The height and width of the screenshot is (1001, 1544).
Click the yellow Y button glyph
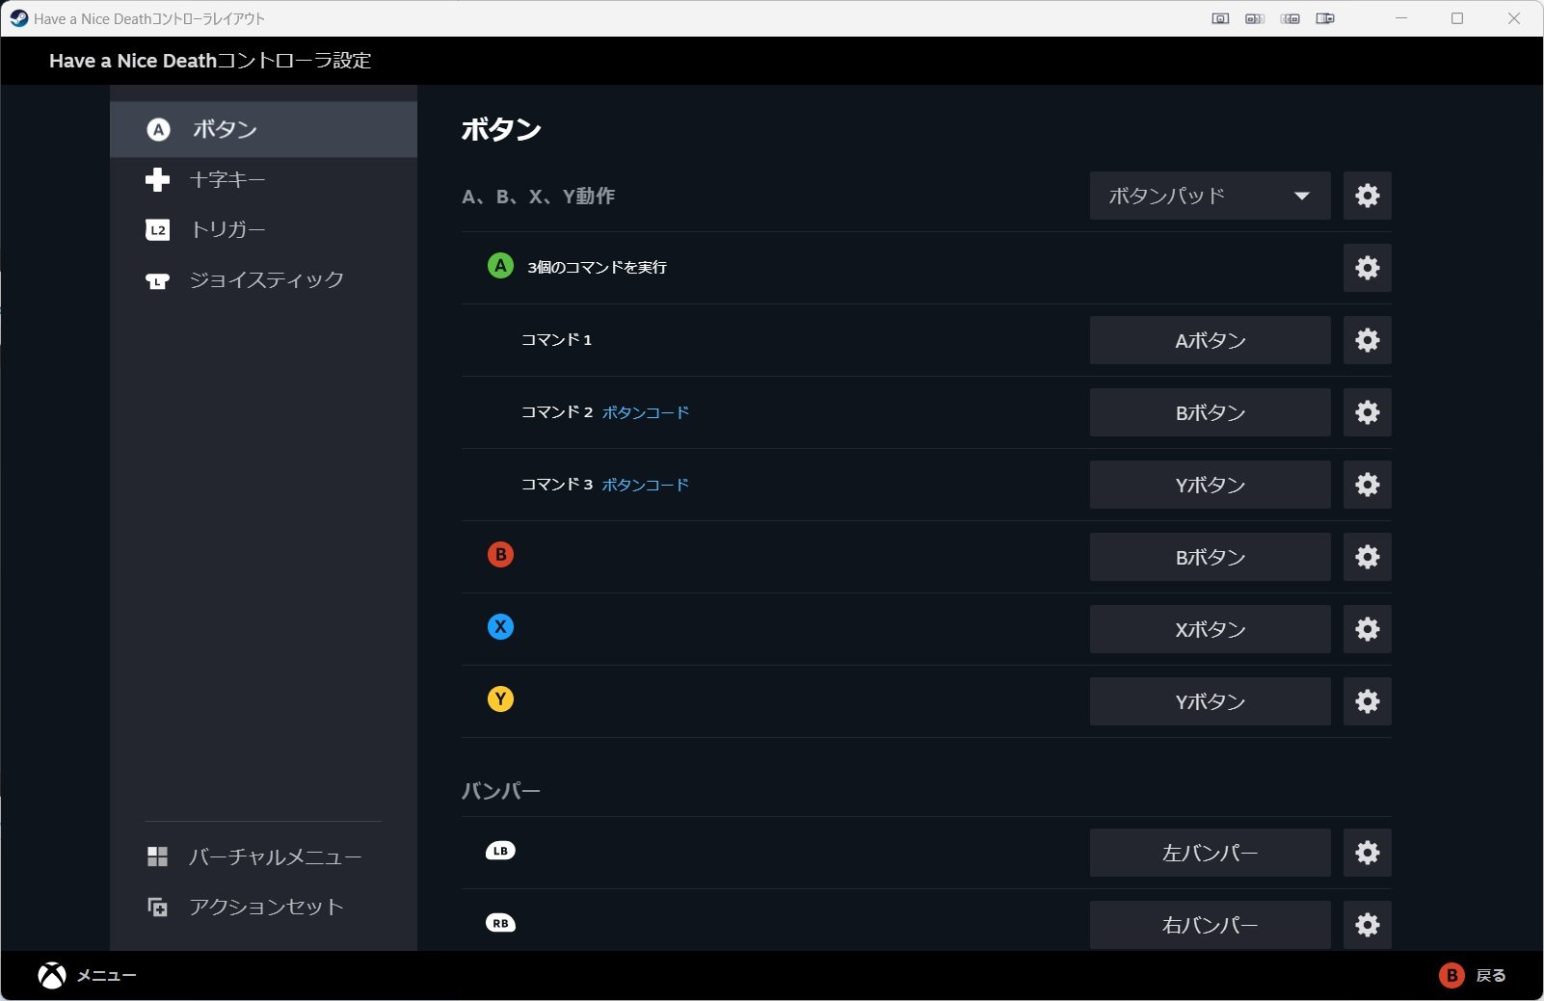500,699
